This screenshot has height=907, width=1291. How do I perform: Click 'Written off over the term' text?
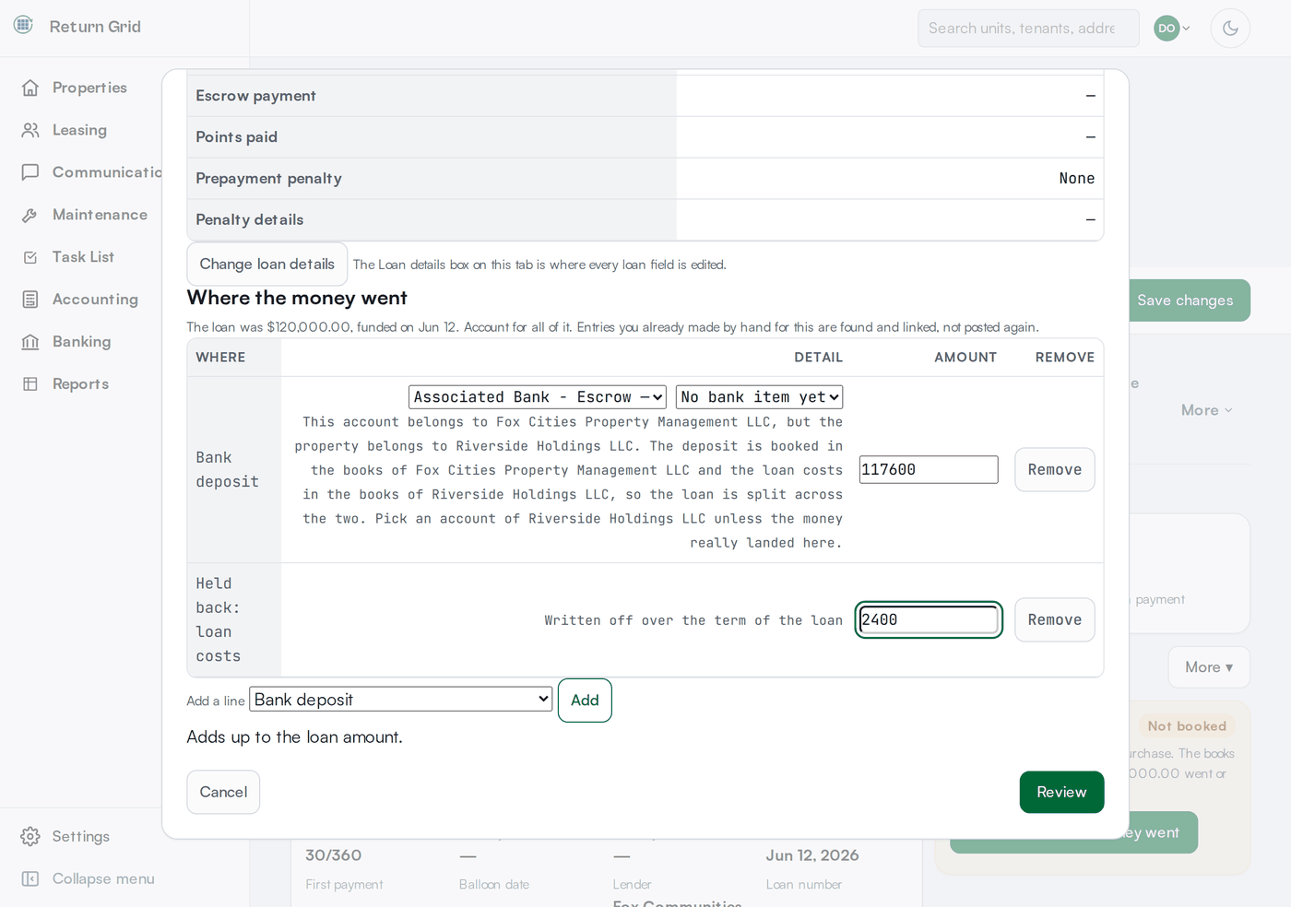pos(693,620)
